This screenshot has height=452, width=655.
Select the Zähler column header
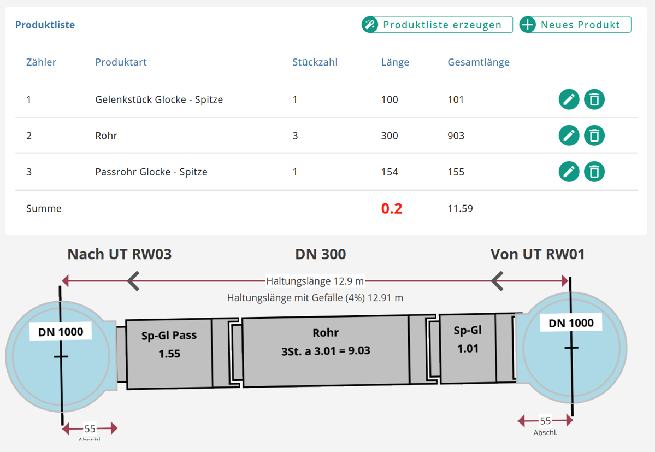point(41,62)
